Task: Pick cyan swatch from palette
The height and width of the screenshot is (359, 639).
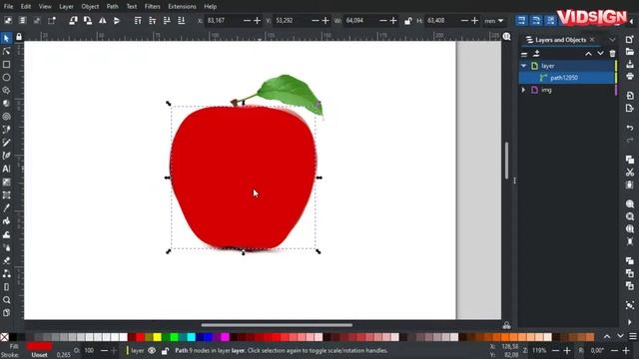Action: point(191,337)
